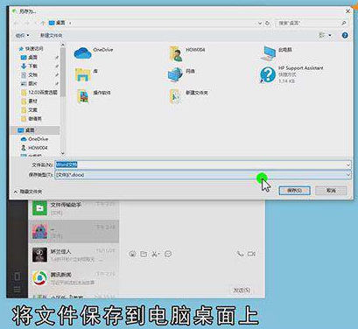Screen dimensions: 358x329
Task: Click the phone icon in the WeChat sidebar
Action: click(17, 276)
